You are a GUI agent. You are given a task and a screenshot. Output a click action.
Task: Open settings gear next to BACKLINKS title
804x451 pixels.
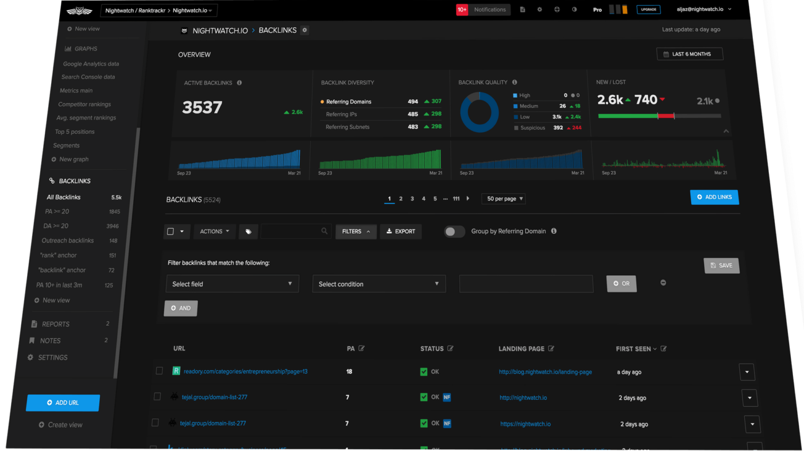click(305, 30)
